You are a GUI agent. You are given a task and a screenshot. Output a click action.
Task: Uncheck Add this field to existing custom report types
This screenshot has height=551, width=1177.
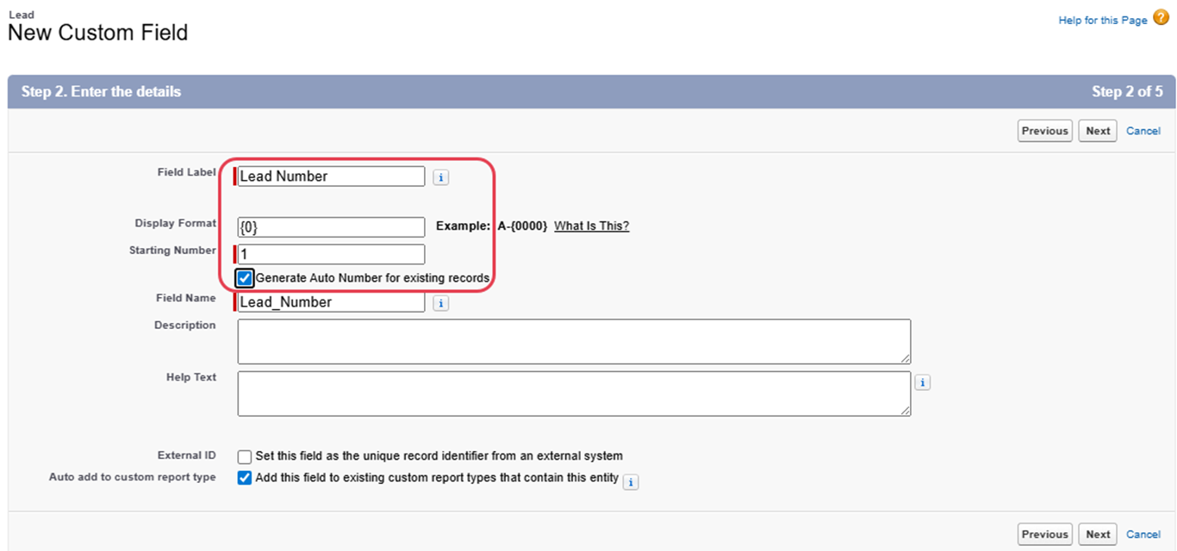click(x=245, y=478)
